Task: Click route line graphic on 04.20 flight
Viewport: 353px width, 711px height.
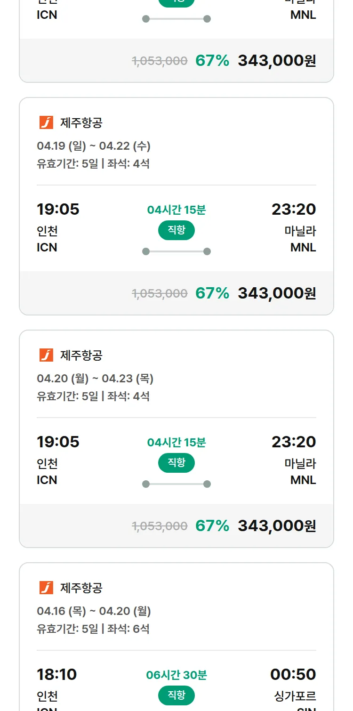Action: (176, 484)
